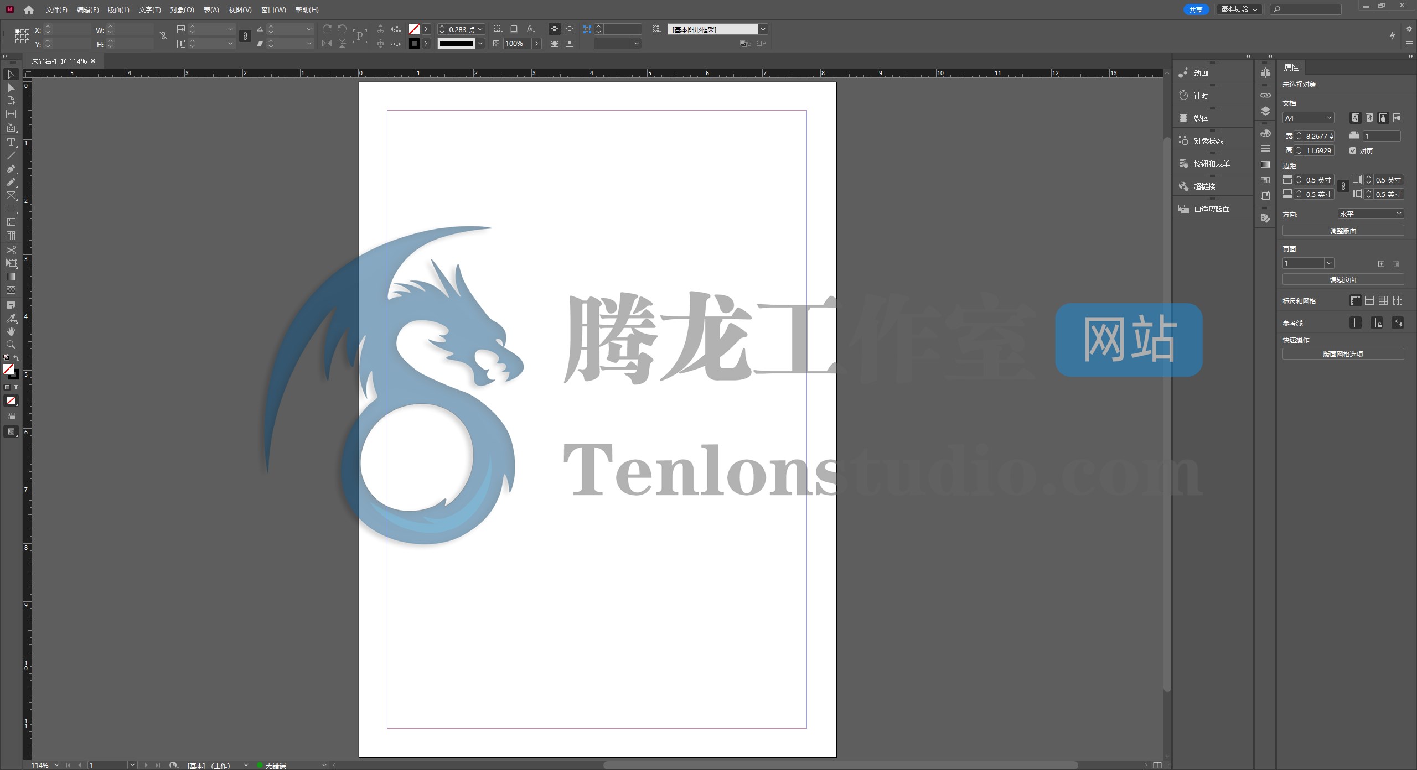
Task: Toggle constrain scale proportions chain in control bar
Action: (245, 36)
